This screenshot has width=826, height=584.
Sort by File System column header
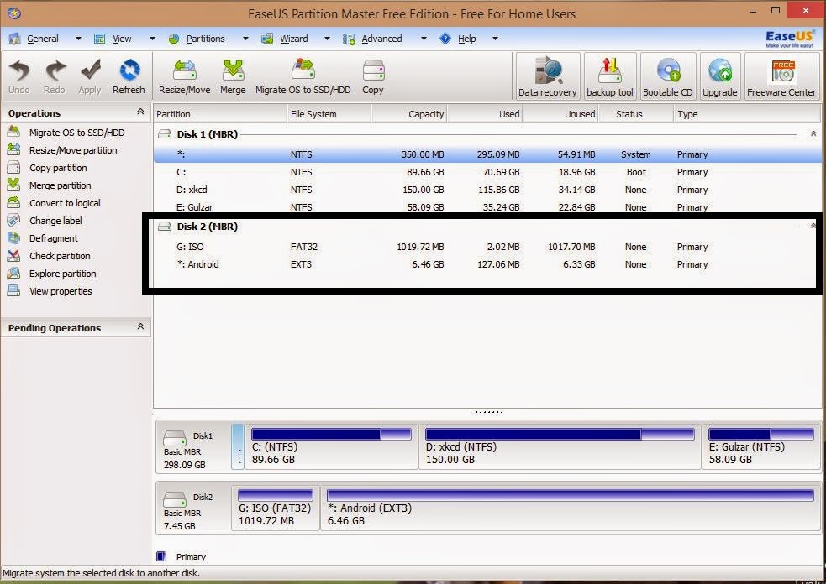click(x=329, y=114)
